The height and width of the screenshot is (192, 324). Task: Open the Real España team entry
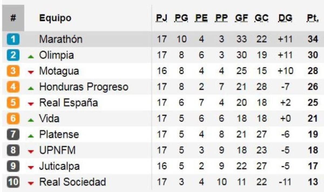[x=69, y=103]
